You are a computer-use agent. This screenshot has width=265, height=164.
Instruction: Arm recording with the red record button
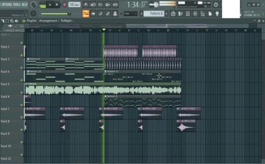(x=65, y=5)
